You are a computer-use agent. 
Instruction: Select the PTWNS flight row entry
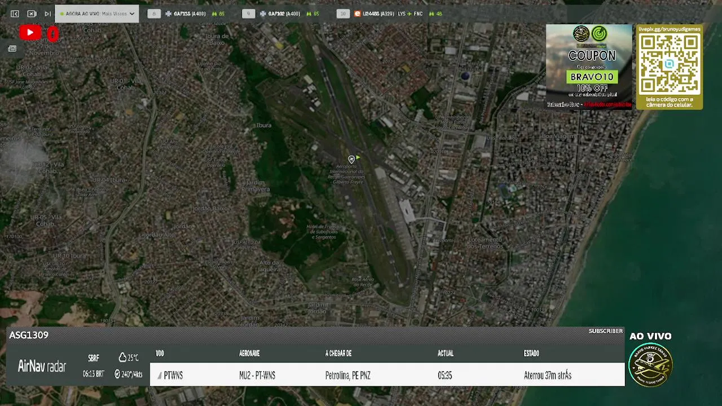click(173, 376)
